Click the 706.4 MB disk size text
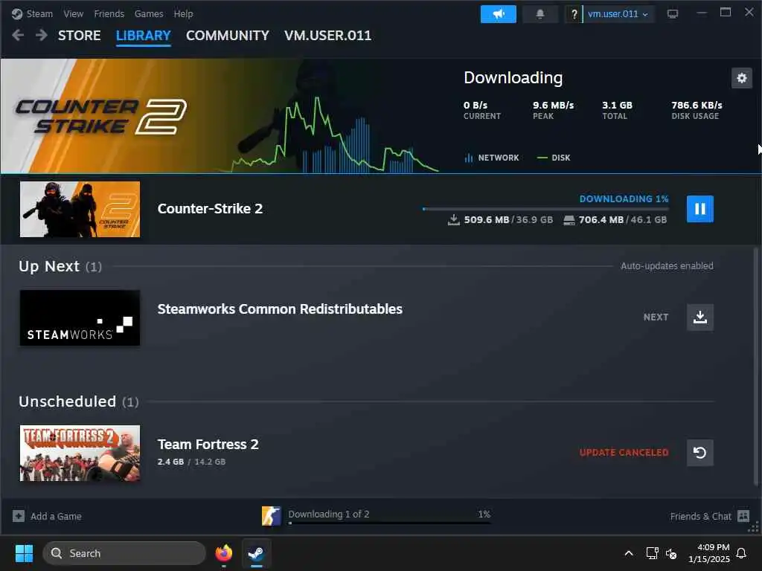Screen dimensions: 762x571 tap(601, 219)
